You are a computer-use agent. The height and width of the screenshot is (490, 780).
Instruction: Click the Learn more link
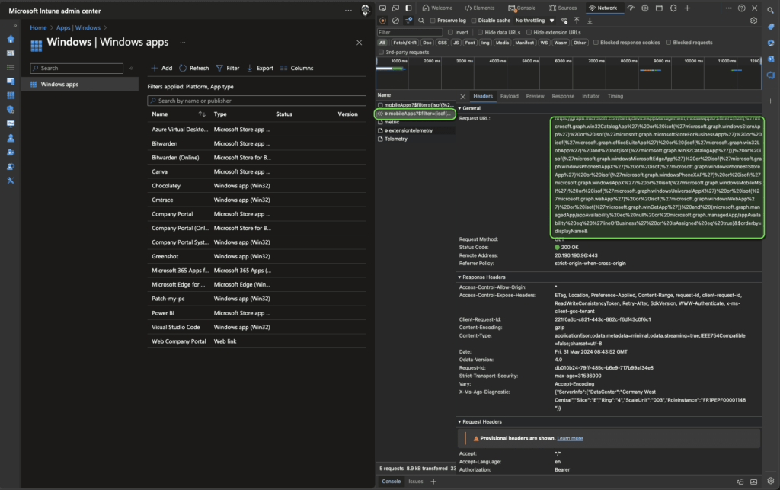coord(570,438)
